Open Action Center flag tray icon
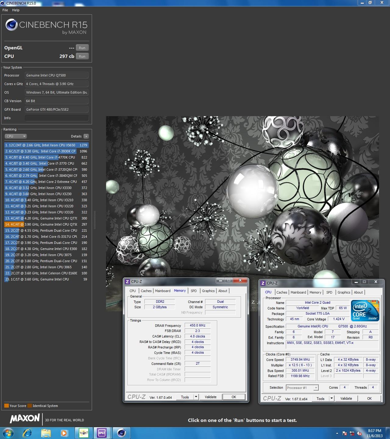The image size is (390, 439). 345,433
